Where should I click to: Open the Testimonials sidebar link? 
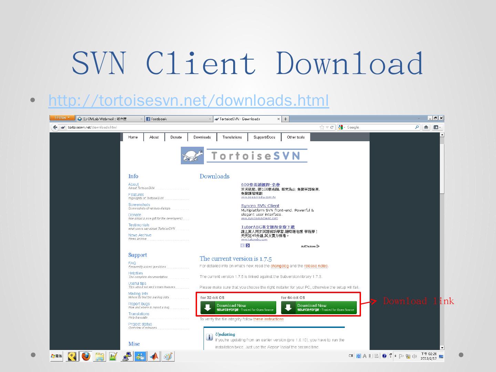pos(139,225)
